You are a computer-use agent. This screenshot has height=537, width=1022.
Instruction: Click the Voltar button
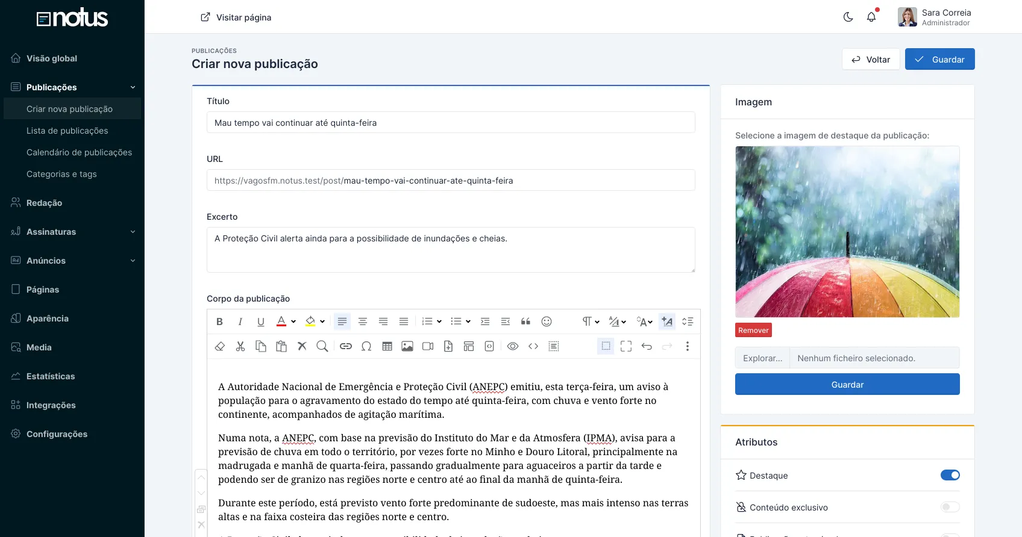click(871, 59)
